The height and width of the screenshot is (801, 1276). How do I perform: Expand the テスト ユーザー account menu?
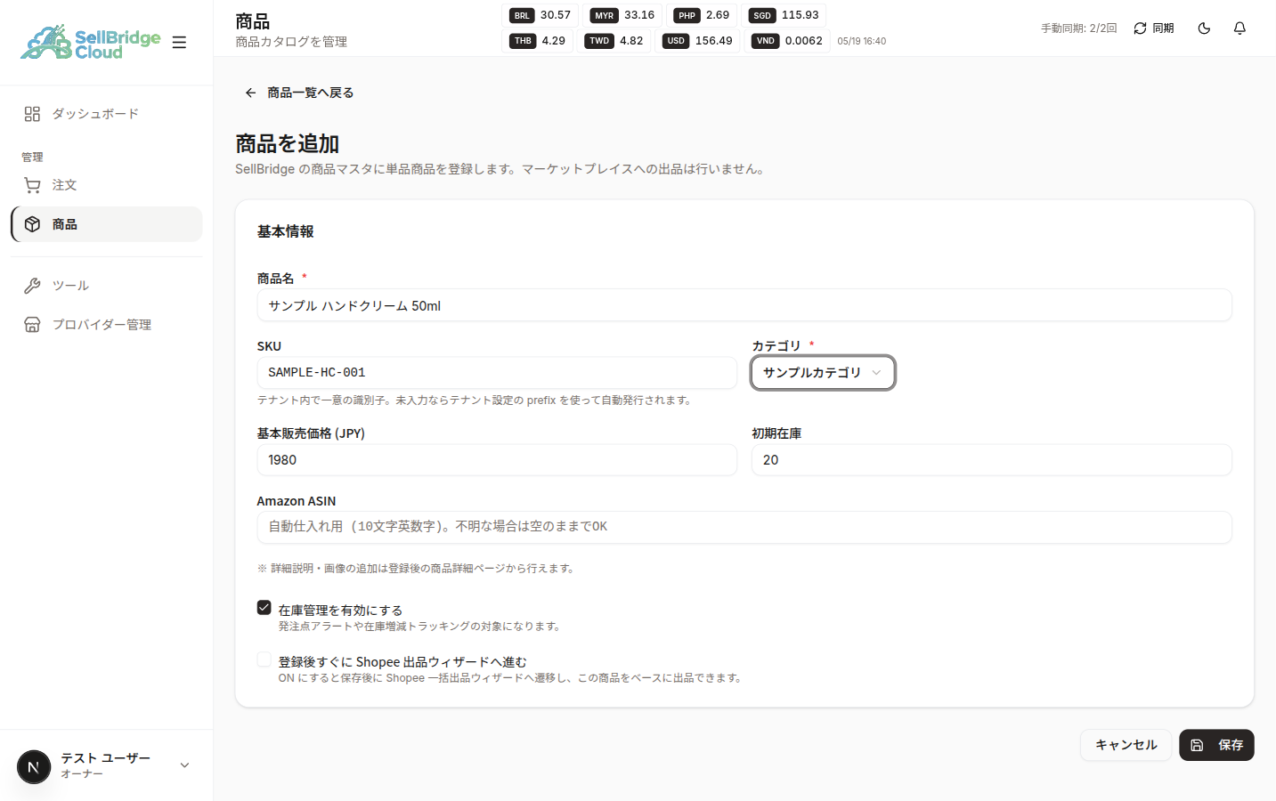(x=106, y=765)
